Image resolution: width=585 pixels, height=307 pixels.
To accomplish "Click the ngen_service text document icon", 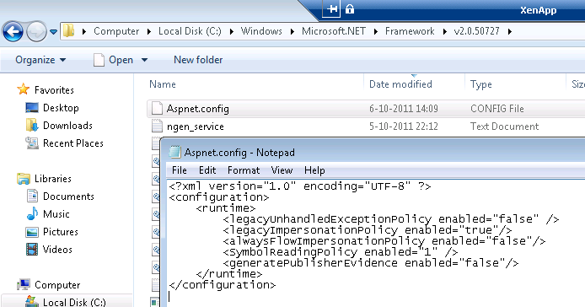I will click(x=157, y=127).
